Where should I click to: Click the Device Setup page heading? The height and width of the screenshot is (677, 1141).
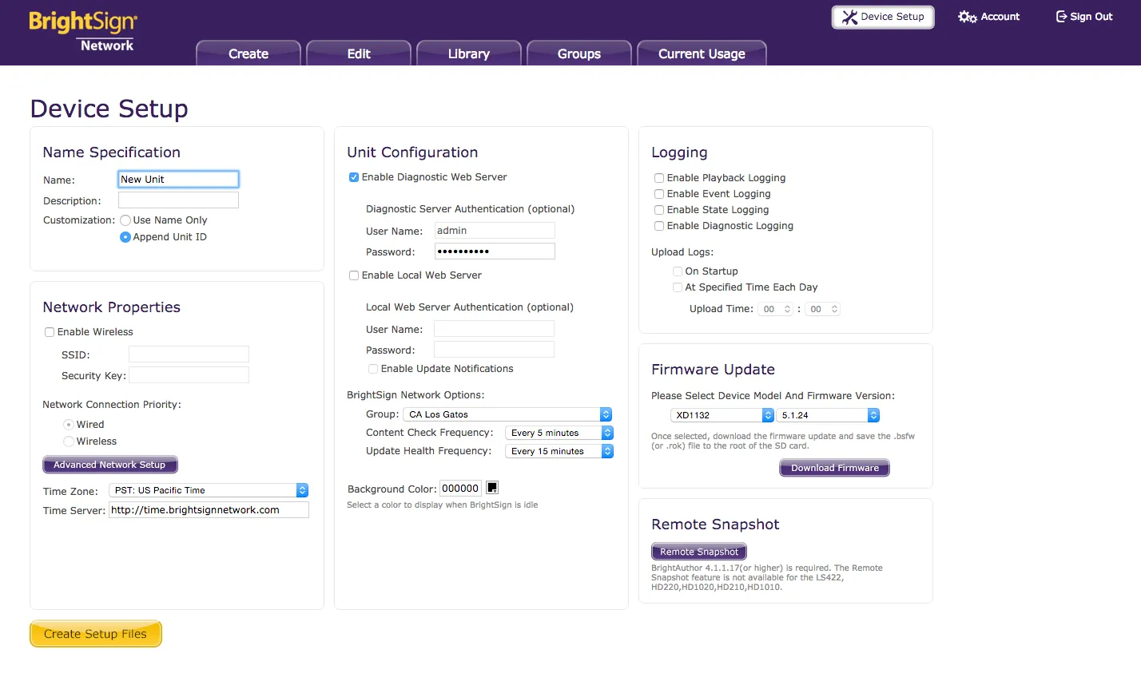(x=109, y=109)
